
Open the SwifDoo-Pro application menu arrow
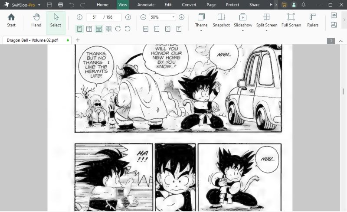tap(39, 5)
